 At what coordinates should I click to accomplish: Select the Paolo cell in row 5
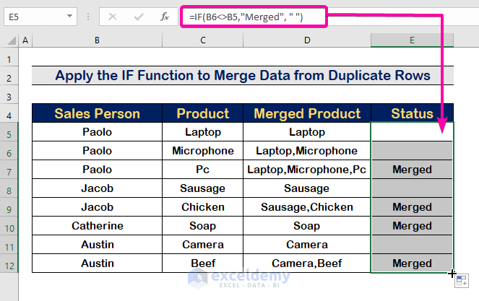[x=97, y=132]
